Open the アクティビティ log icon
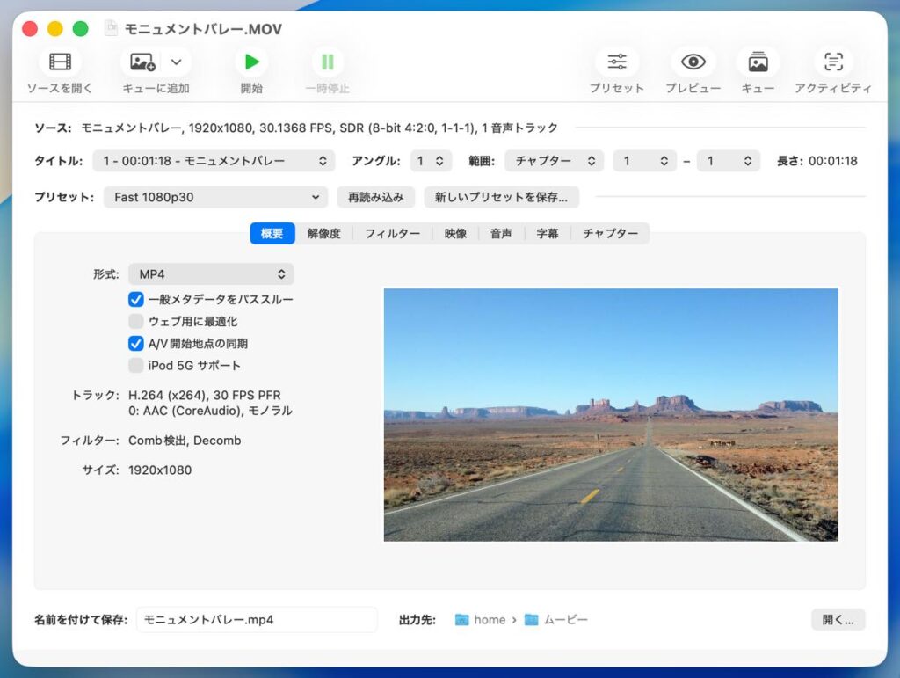Viewport: 900px width, 678px height. coord(832,62)
